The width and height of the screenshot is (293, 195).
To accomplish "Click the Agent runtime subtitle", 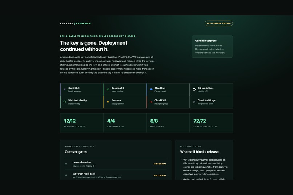I will coord(117,91).
